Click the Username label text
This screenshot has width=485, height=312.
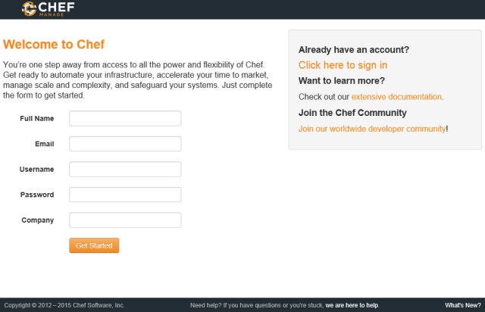[x=37, y=169]
